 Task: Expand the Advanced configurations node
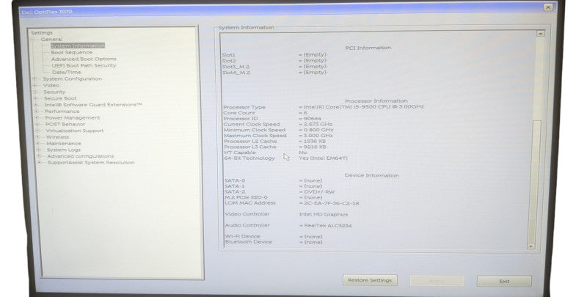pos(39,156)
